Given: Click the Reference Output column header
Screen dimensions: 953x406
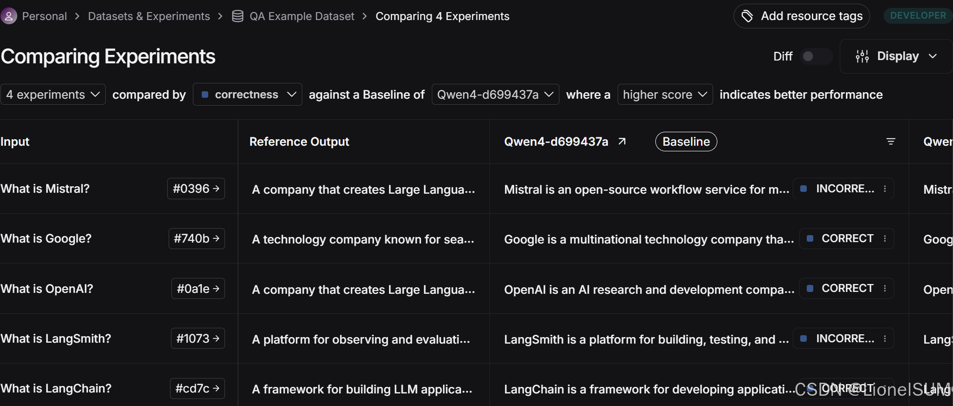Looking at the screenshot, I should coord(299,142).
